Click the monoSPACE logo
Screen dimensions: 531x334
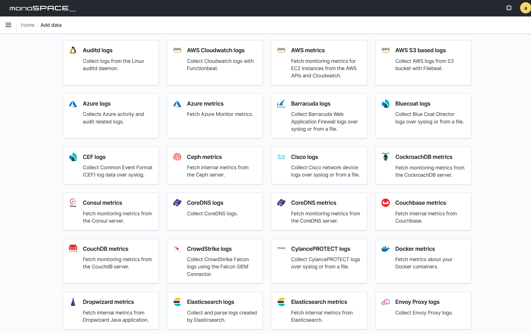43,8
